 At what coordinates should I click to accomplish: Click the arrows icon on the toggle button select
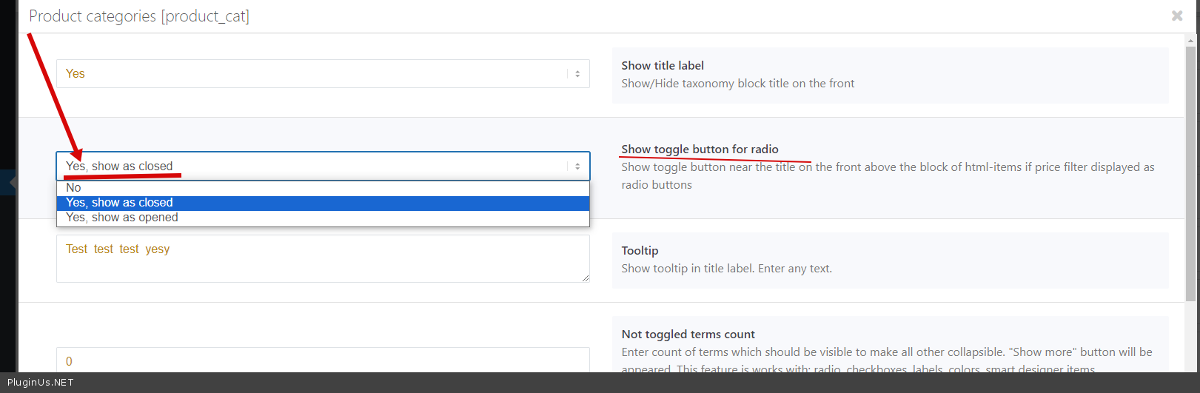(x=577, y=167)
